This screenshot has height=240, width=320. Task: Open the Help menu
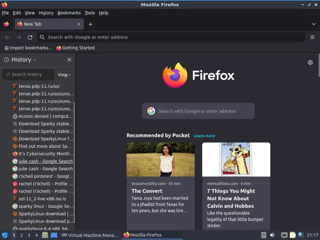pos(104,13)
